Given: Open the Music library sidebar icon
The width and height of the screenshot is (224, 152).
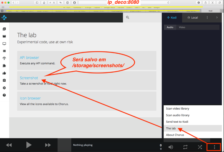Looking at the screenshot, I should (4, 29).
